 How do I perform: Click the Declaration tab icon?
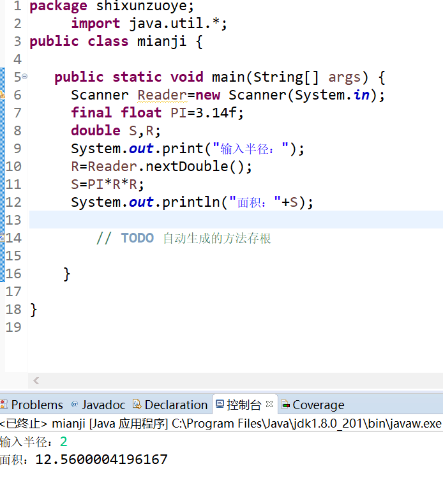(x=137, y=404)
